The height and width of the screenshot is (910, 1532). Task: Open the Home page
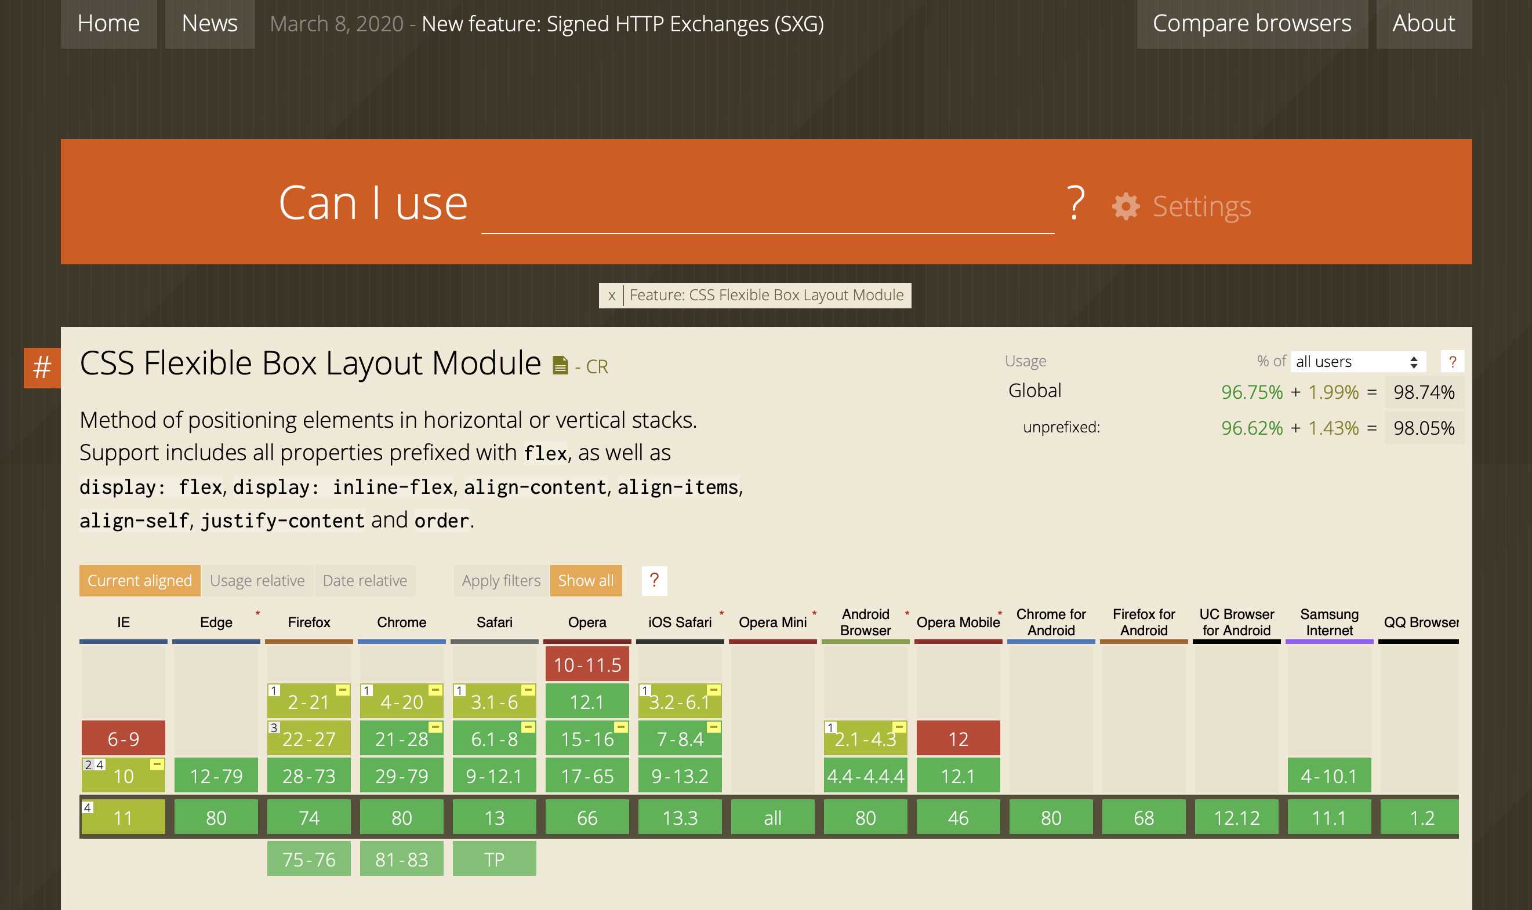tap(108, 23)
